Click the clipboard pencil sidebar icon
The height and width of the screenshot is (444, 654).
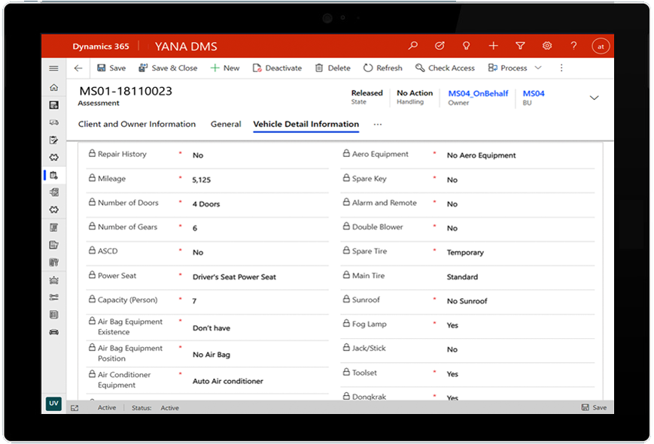click(53, 140)
